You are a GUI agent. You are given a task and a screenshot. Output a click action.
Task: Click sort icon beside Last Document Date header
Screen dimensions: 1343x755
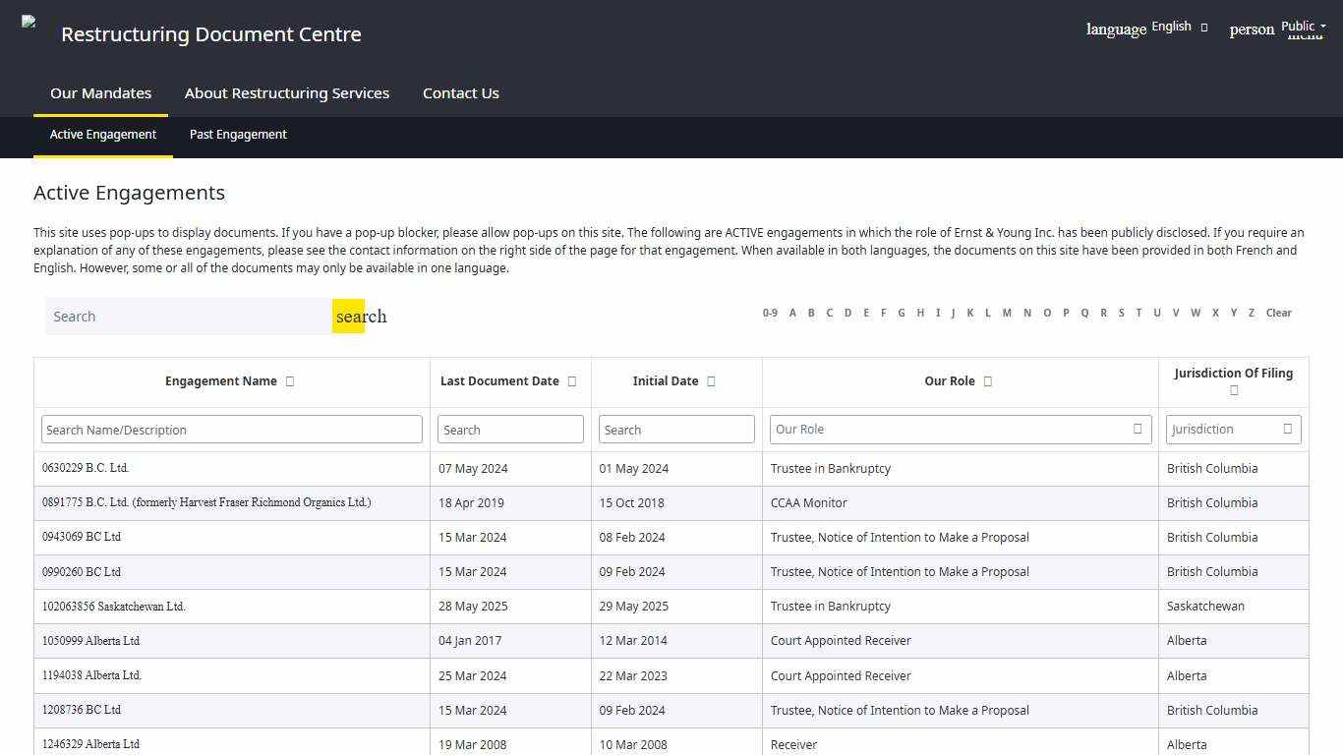point(573,380)
